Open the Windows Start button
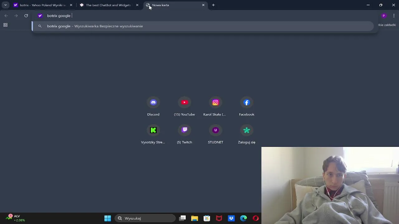399x224 pixels. click(x=108, y=218)
